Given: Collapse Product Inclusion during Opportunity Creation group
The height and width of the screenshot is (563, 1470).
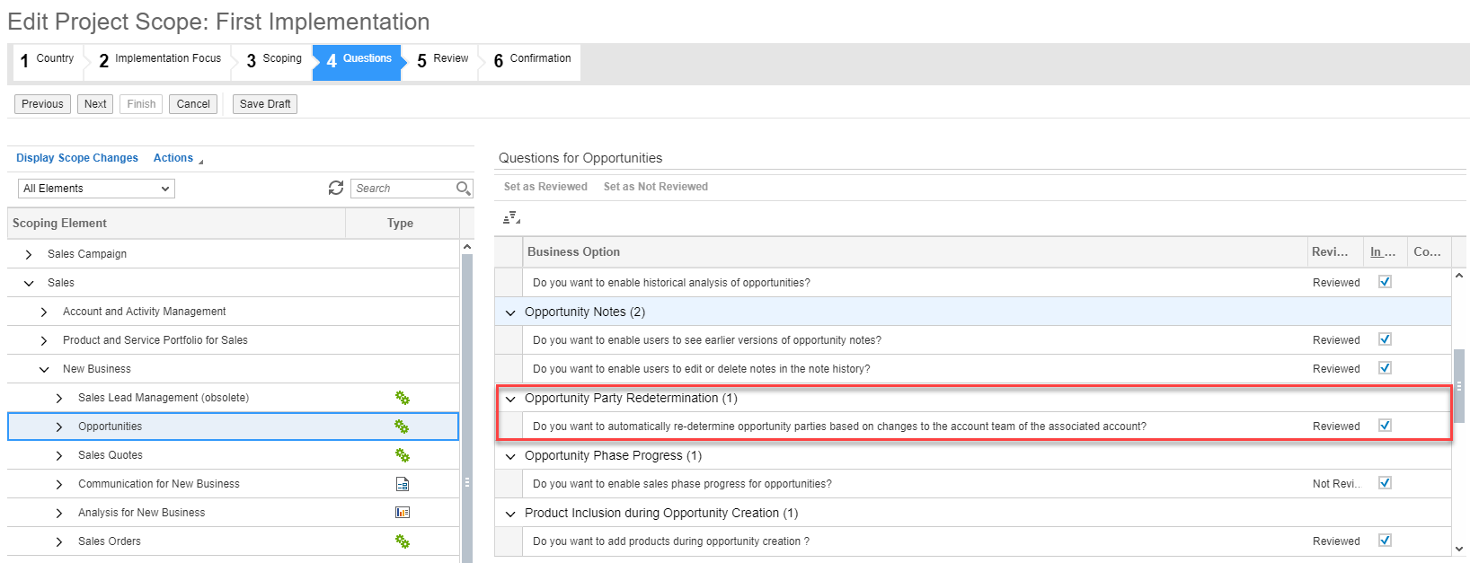Looking at the screenshot, I should point(510,514).
